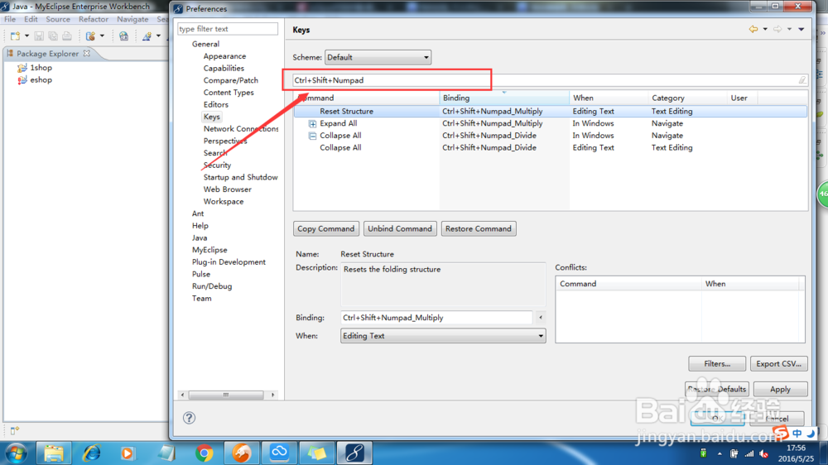Open Workspace preferences page

[224, 201]
